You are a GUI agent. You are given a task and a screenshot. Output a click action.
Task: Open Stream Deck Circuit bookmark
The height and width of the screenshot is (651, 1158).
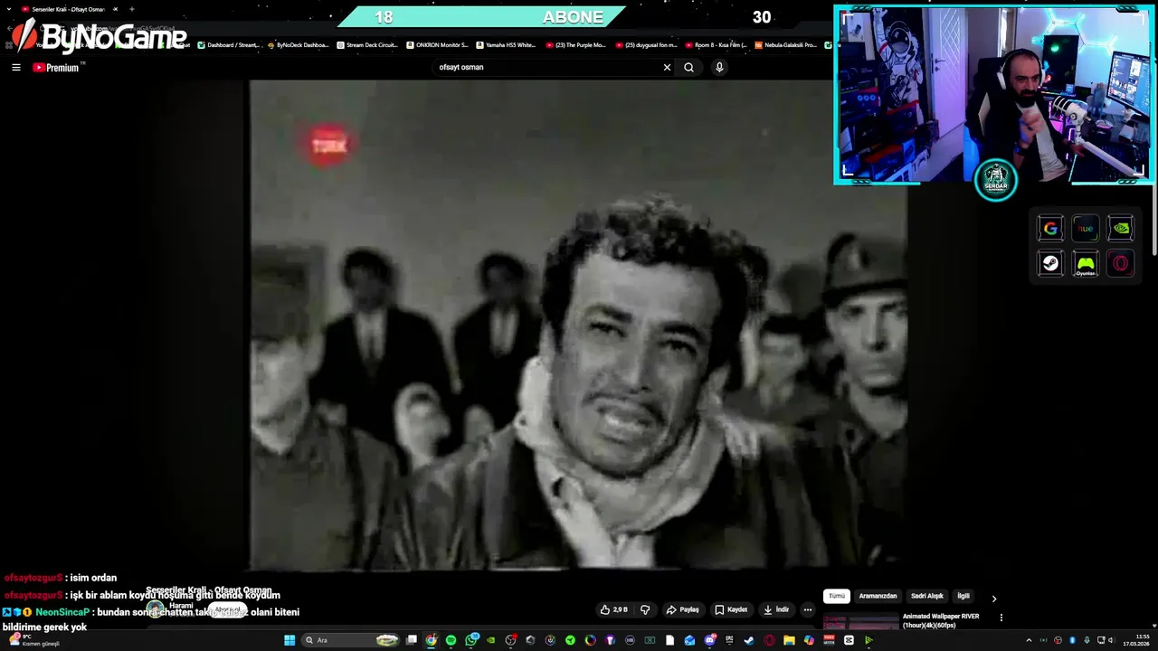click(x=367, y=44)
